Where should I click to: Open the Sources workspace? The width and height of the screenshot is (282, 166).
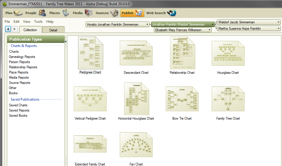point(107,13)
